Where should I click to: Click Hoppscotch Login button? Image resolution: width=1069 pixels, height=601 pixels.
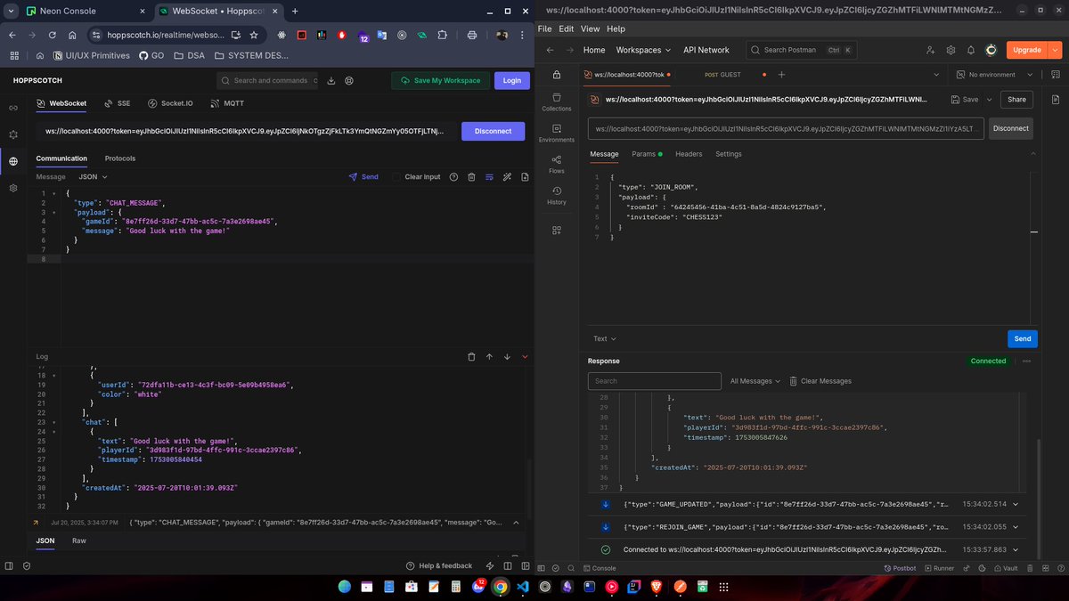click(511, 80)
